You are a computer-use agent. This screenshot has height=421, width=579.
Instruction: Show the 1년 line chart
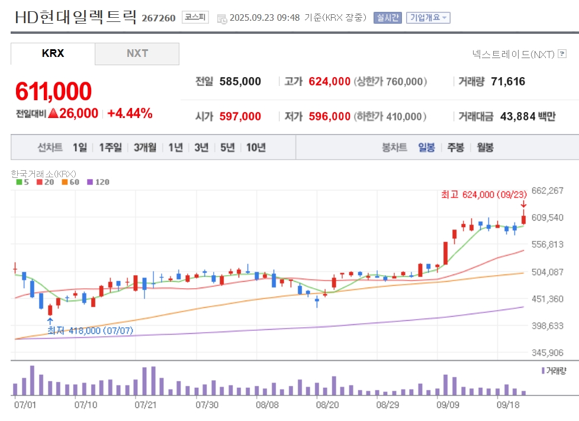pyautogui.click(x=176, y=147)
